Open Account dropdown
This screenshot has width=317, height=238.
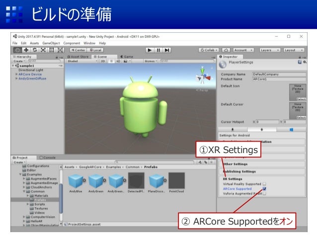pyautogui.click(x=243, y=50)
